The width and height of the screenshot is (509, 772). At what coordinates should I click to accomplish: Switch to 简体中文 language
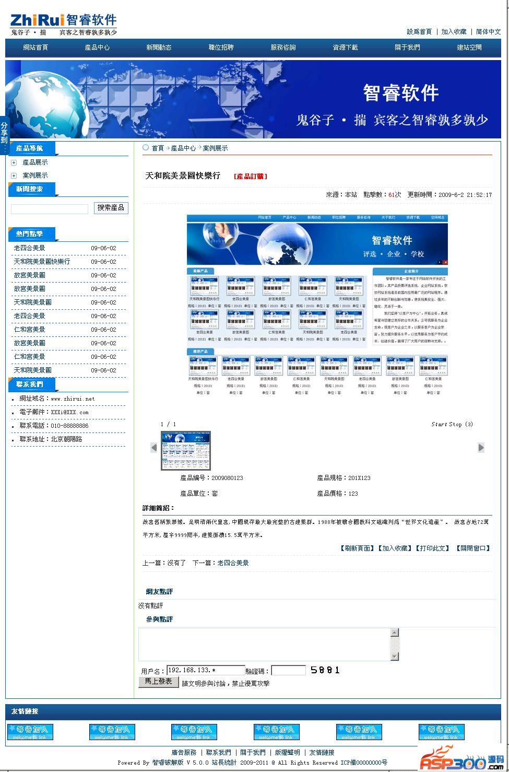pyautogui.click(x=488, y=32)
